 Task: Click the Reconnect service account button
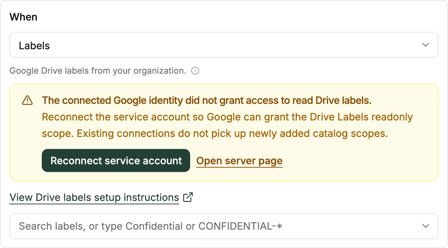click(x=116, y=161)
